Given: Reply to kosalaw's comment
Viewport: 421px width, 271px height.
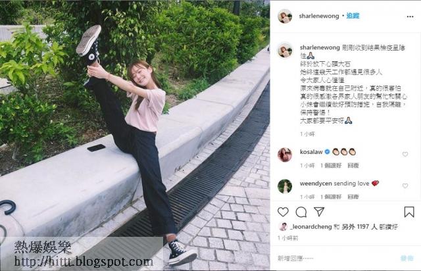Looking at the screenshot, I should (353, 166).
